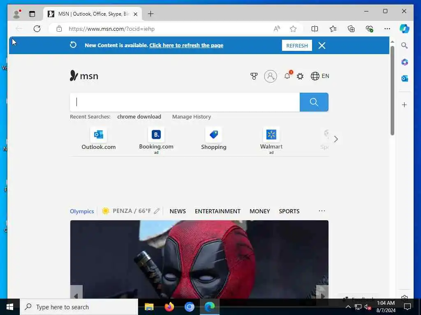
Task: Expand more categories ellipsis
Action: click(322, 211)
